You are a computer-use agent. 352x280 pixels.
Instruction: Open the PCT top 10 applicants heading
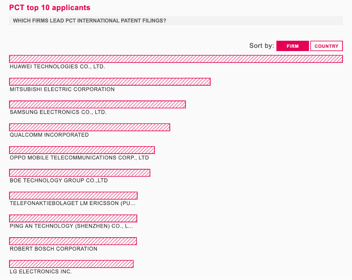49,7
